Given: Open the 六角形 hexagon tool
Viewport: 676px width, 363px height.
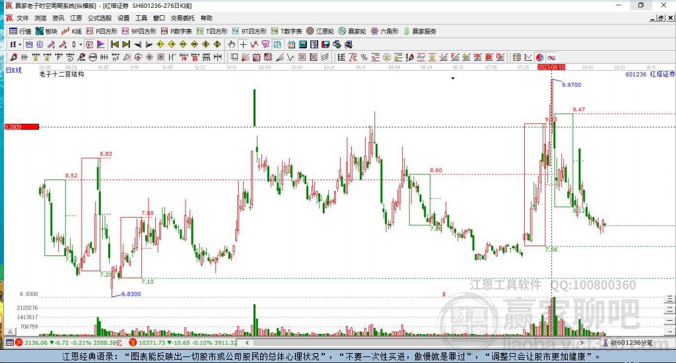Looking at the screenshot, I should pos(385,31).
